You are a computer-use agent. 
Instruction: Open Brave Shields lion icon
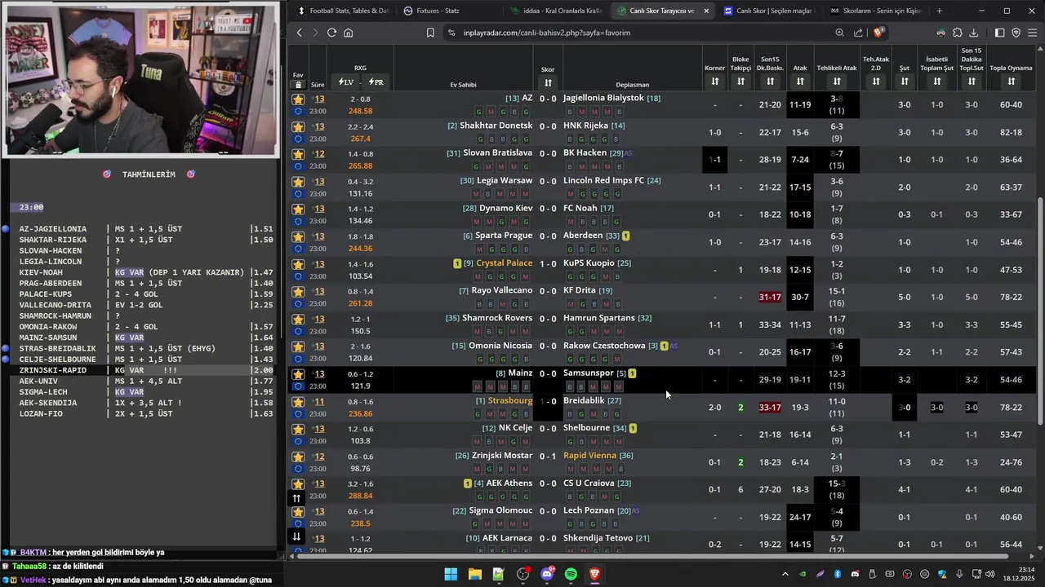pos(878,33)
